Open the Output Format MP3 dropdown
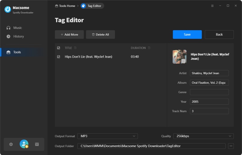 [x=108, y=136]
